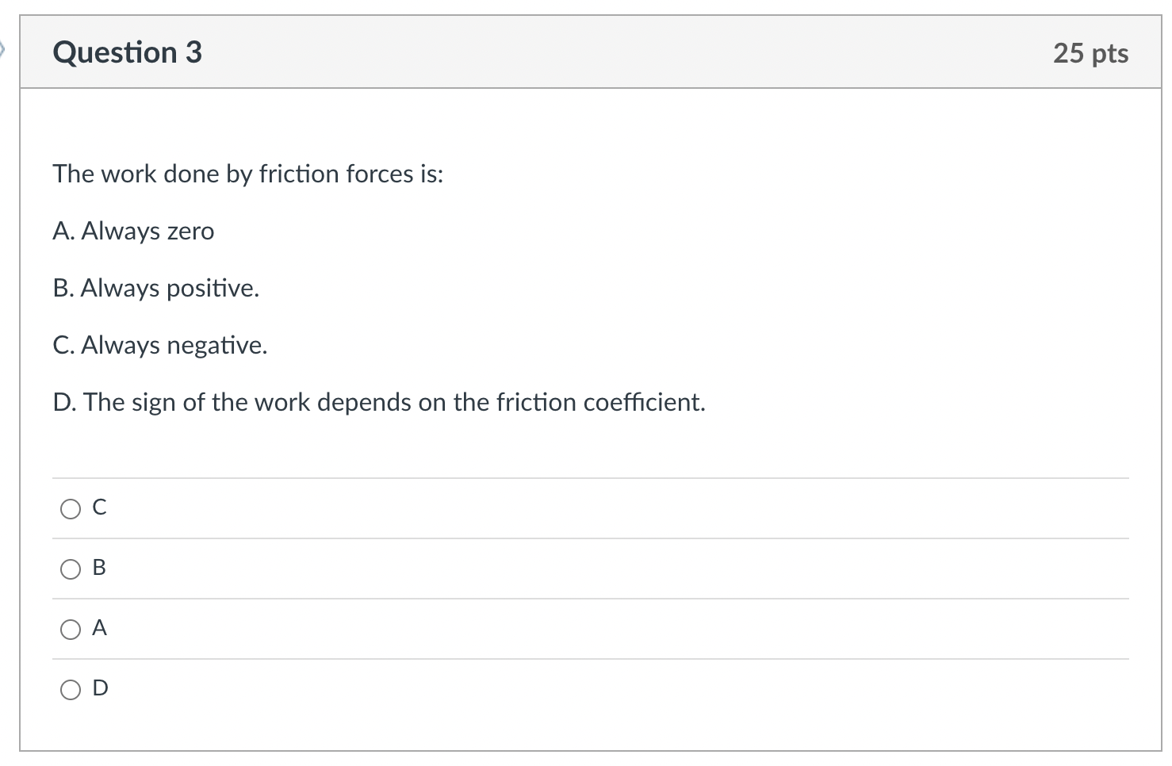Click the word forces in the prompt

point(381,174)
